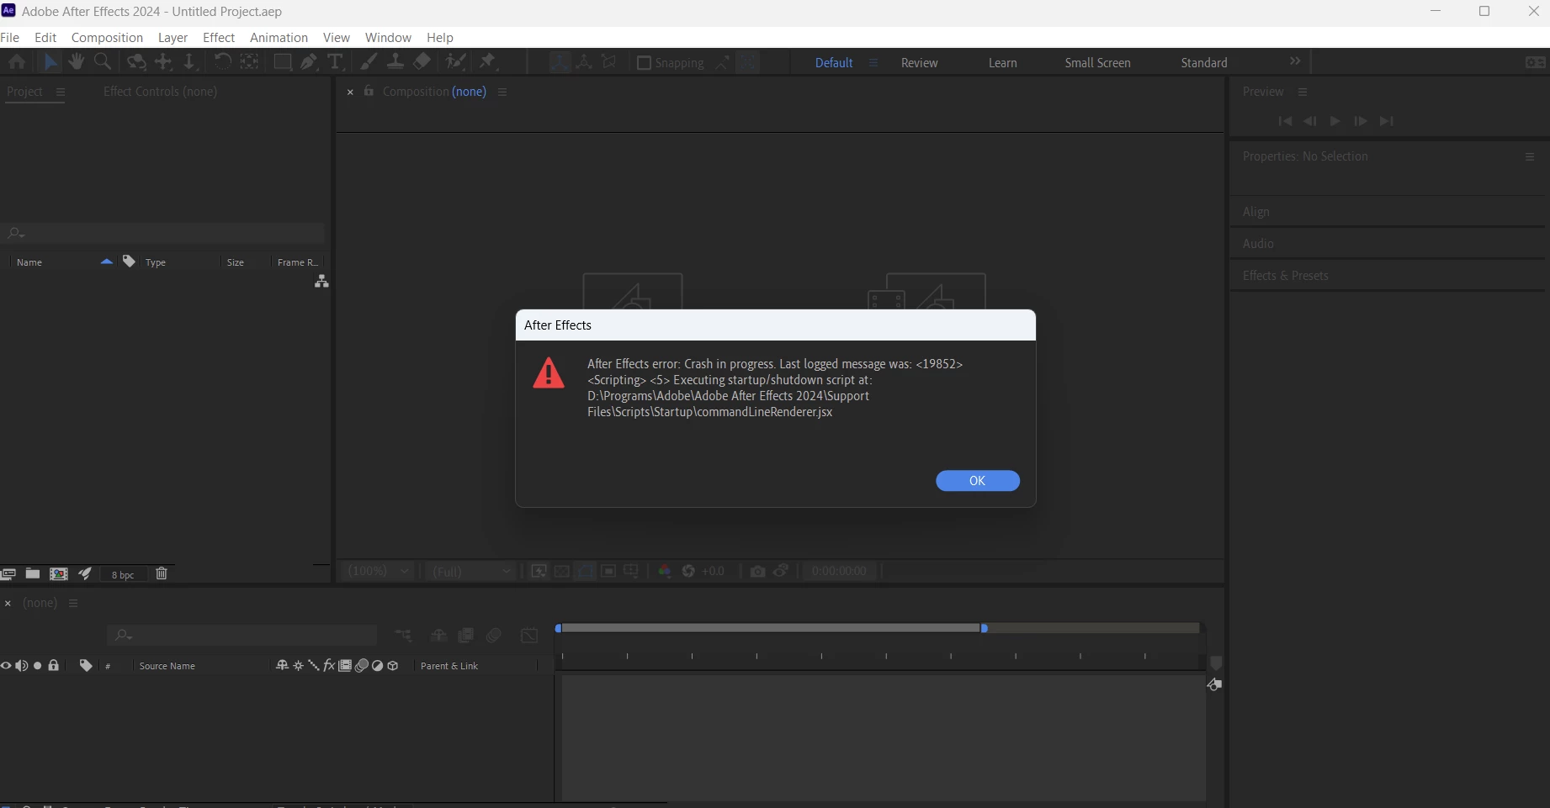Click the delete trash icon in Project
1550x808 pixels.
pos(162,573)
